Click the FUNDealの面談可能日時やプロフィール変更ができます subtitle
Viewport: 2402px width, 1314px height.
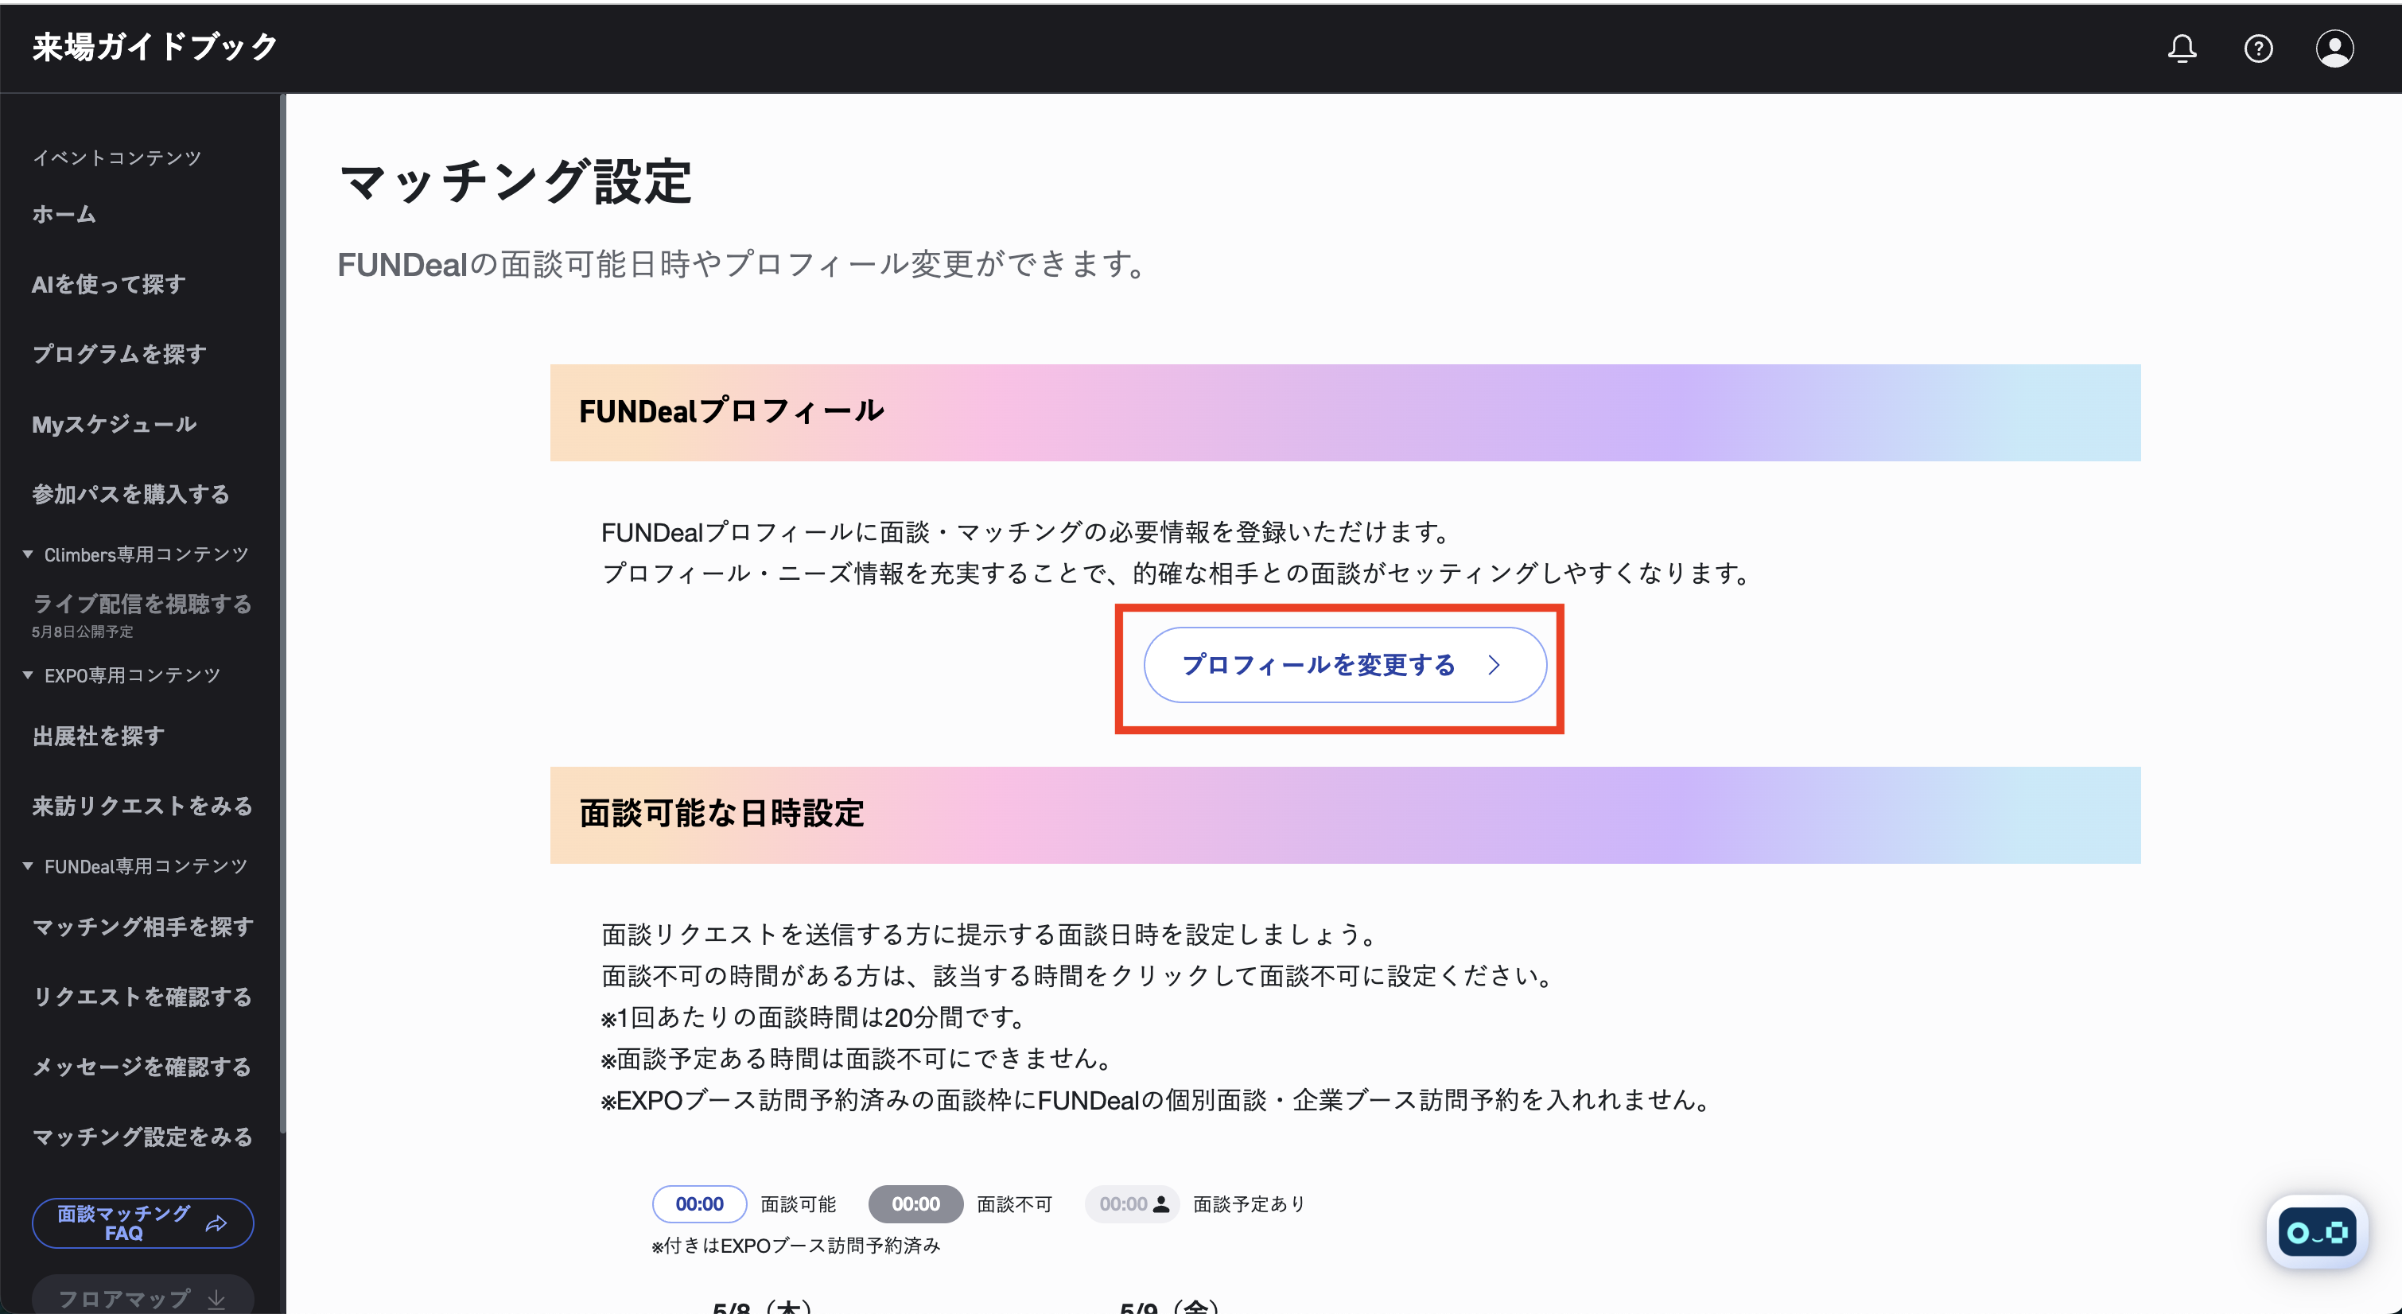(743, 265)
